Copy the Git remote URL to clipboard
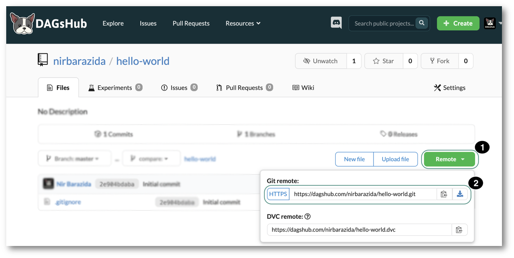The width and height of the screenshot is (514, 258). (x=444, y=194)
